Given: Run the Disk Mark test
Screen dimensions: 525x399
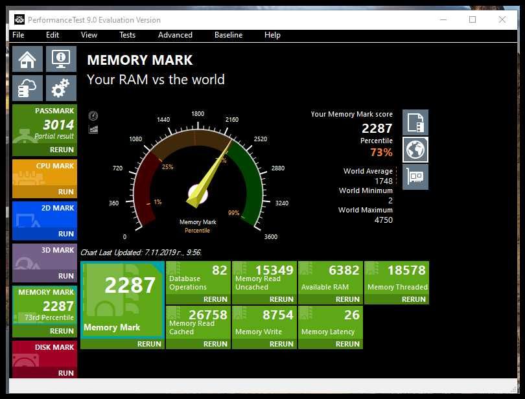Looking at the screenshot, I should [65, 373].
